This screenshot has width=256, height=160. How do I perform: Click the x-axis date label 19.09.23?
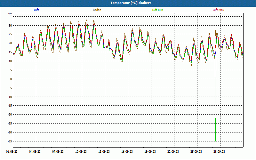(150, 151)
